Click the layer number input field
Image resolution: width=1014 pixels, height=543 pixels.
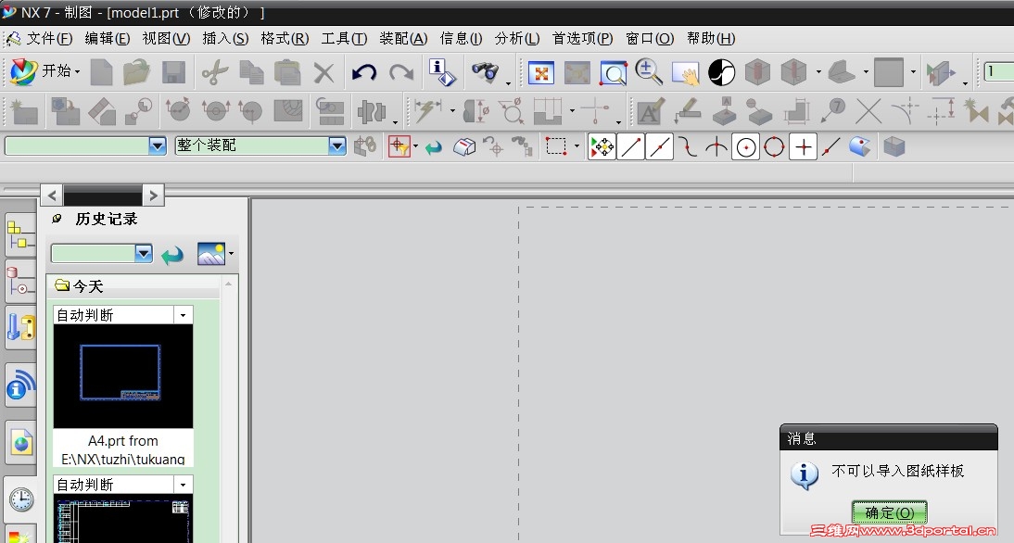click(998, 71)
